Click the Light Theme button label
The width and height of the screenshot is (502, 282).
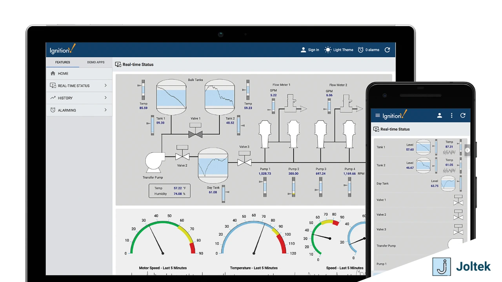tap(343, 50)
